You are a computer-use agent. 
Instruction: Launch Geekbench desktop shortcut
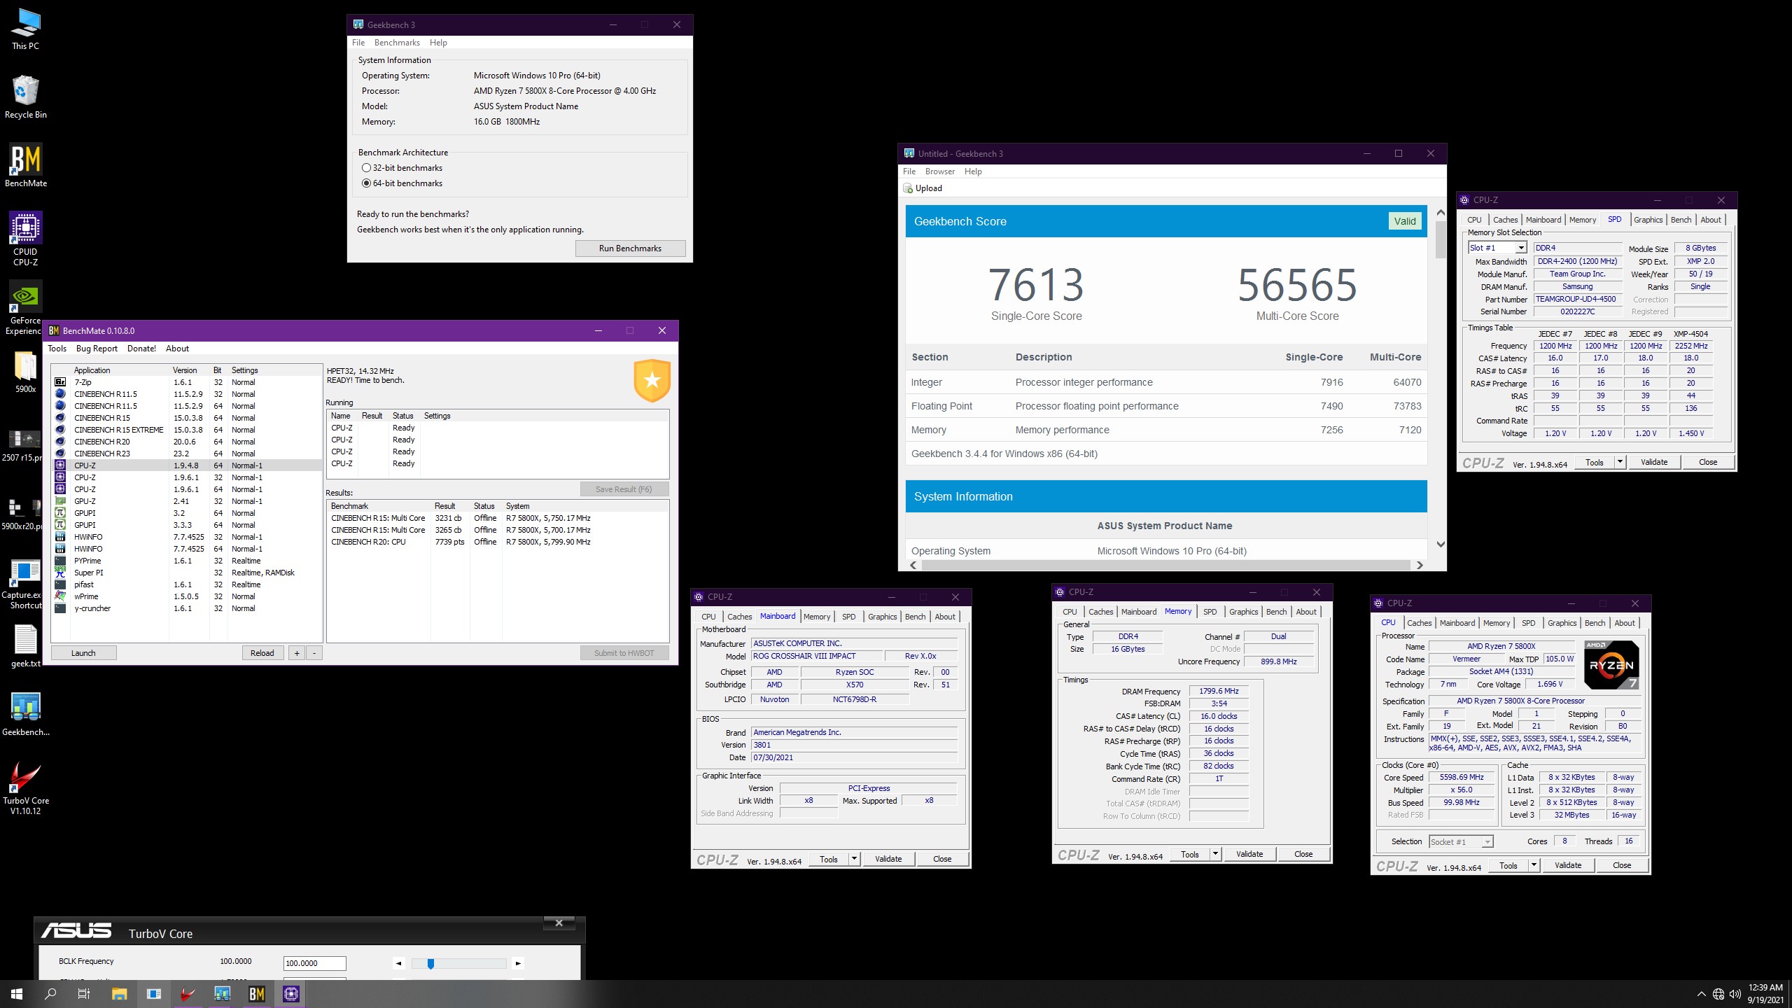click(26, 714)
